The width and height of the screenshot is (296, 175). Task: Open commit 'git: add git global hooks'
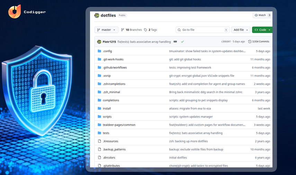(x=185, y=59)
